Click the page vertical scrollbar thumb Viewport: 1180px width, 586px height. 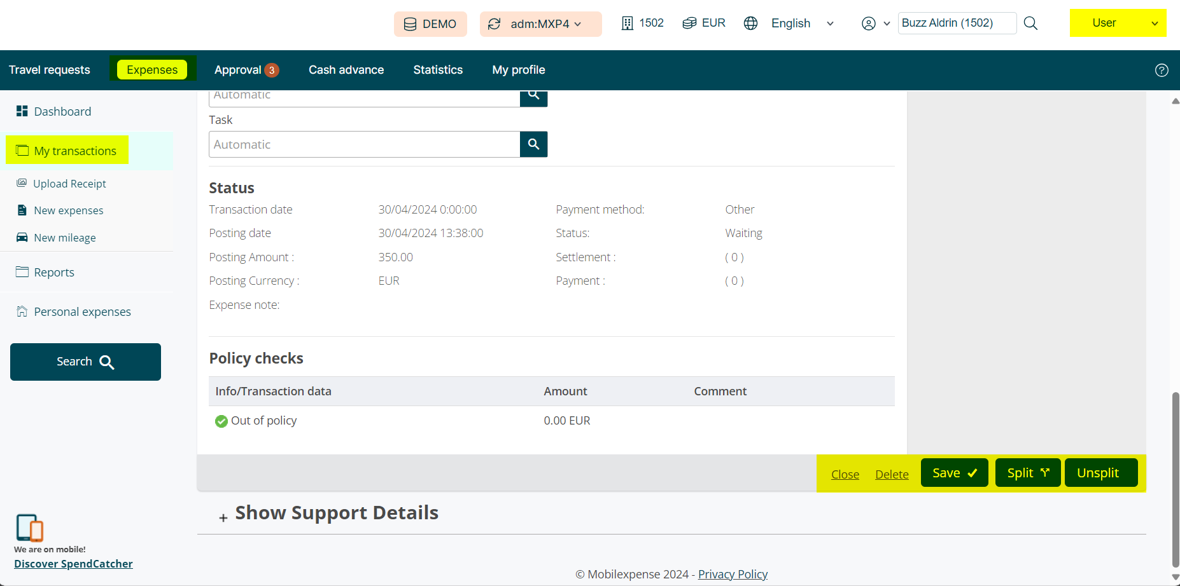pyautogui.click(x=1175, y=477)
